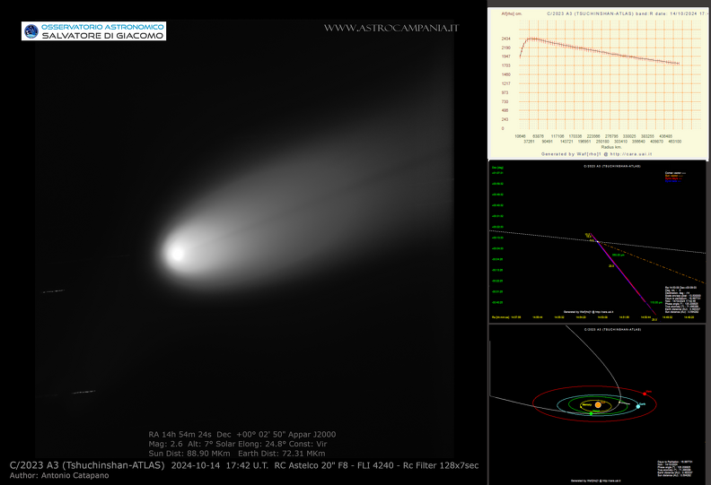Click the legend in the sky-position chart
Viewport: 711px width, 485px height.
pyautogui.click(x=676, y=178)
